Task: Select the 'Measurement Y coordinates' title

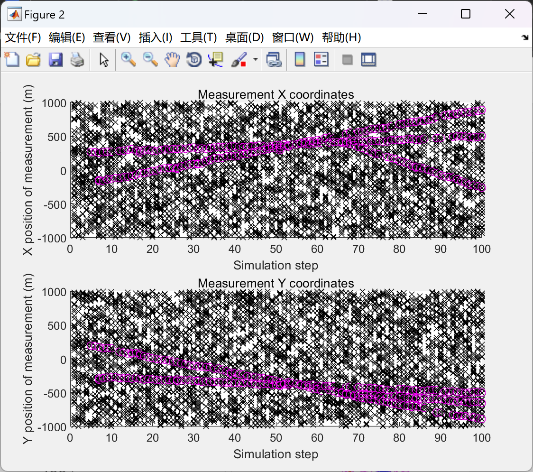Action: (276, 283)
